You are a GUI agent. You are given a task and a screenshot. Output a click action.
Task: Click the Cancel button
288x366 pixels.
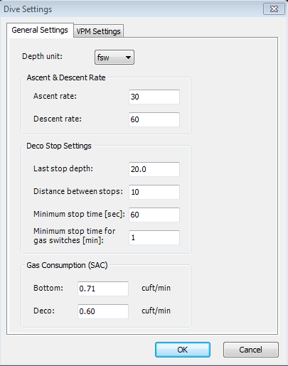click(251, 350)
